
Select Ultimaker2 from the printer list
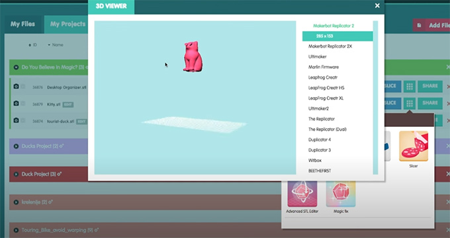click(x=318, y=108)
